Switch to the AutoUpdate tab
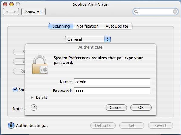The image size is (181, 135). coord(117,26)
